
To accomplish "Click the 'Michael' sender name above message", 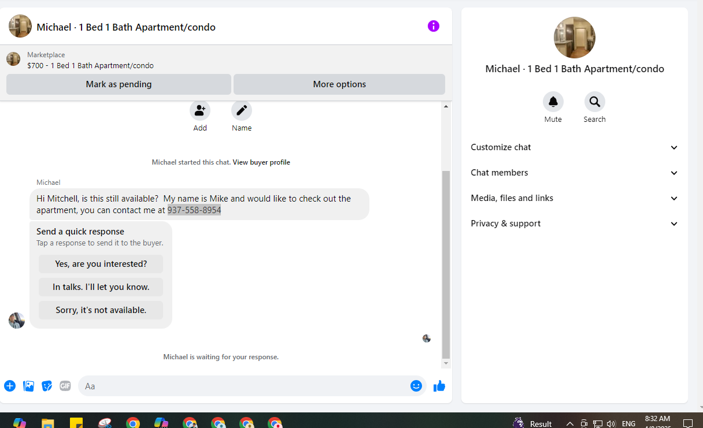I will (48, 183).
